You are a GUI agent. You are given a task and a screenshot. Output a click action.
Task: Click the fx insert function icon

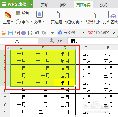pyautogui.click(x=59, y=41)
